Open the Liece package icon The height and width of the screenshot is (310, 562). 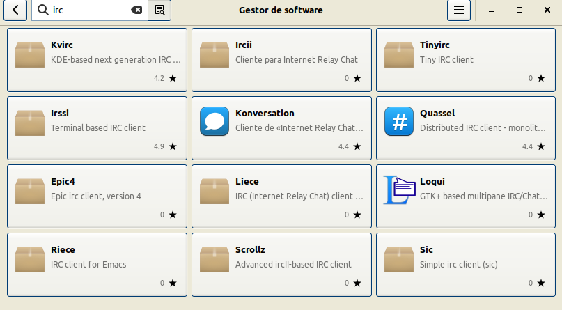214,191
